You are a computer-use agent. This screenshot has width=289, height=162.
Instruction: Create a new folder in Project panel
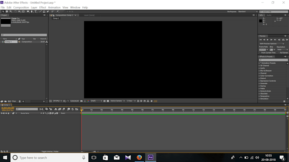click(6, 101)
